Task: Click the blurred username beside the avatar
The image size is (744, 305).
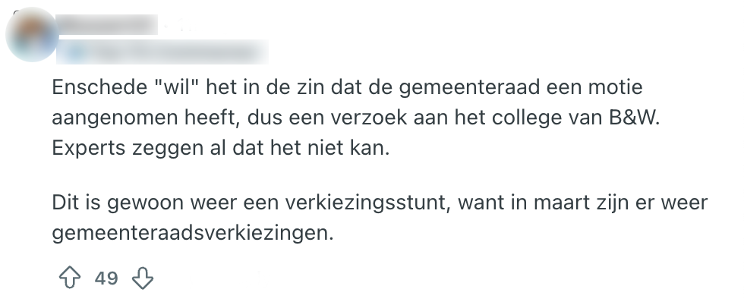Action: 106,24
